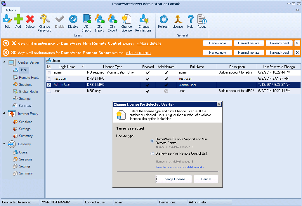The width and height of the screenshot is (302, 206).
Task: Close the Change License dialog
Action: click(219, 104)
